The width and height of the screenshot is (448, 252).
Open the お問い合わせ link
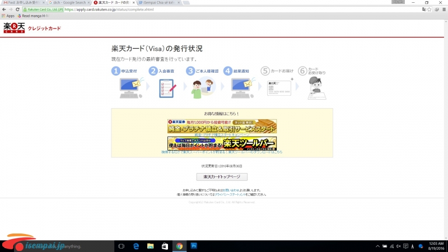tap(231, 190)
